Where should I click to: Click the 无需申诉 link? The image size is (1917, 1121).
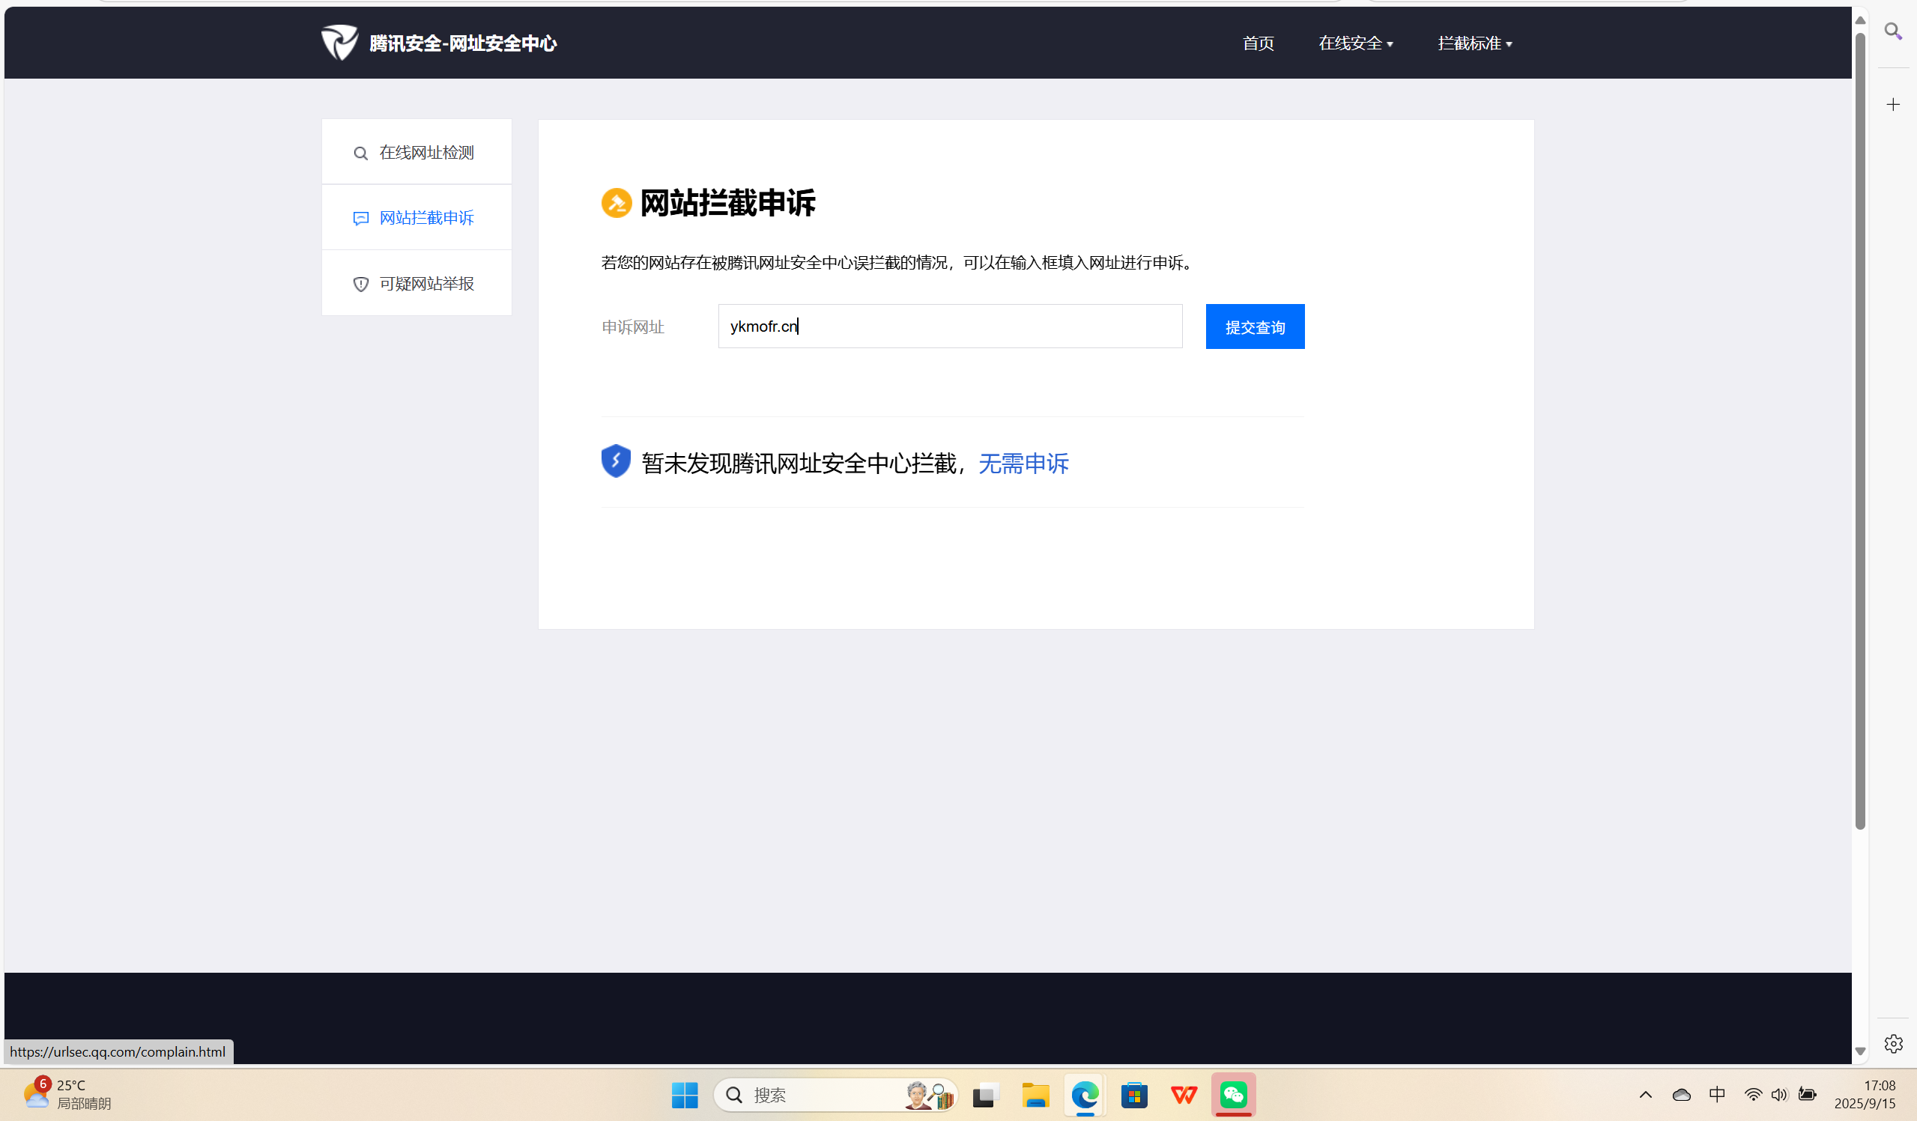point(1023,464)
